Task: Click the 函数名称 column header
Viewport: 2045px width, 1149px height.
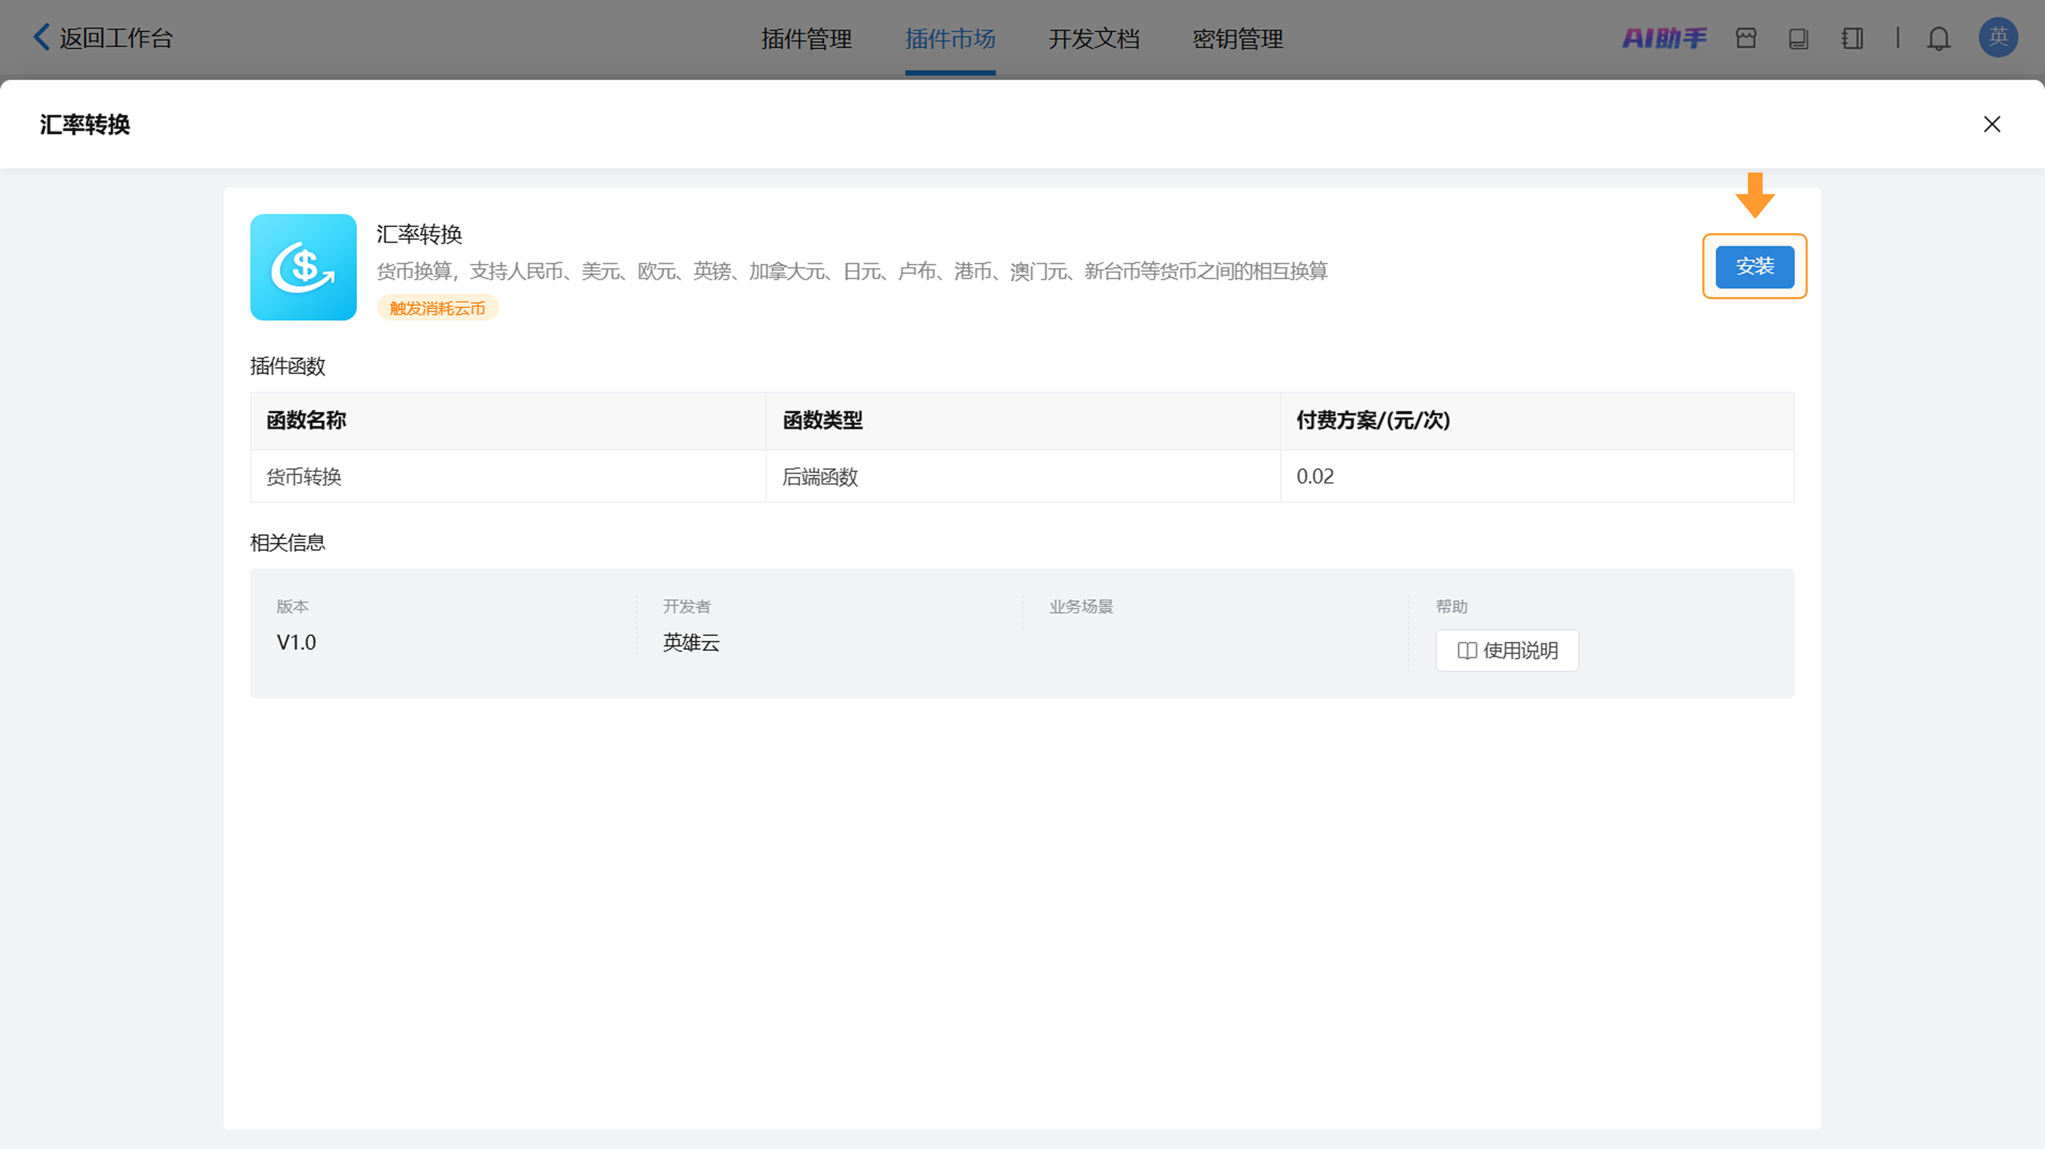Action: [508, 421]
